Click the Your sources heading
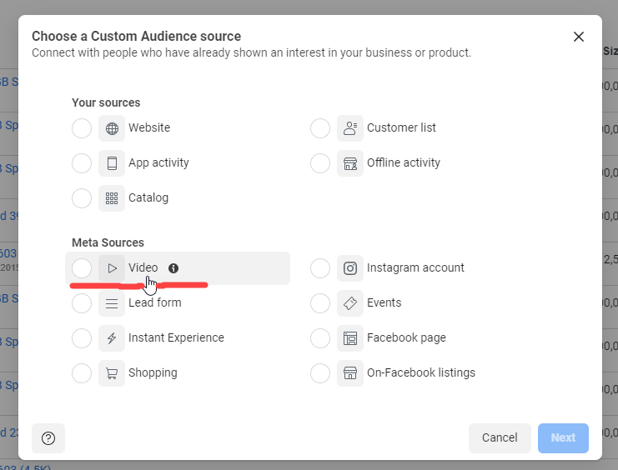The width and height of the screenshot is (618, 470). (x=106, y=102)
